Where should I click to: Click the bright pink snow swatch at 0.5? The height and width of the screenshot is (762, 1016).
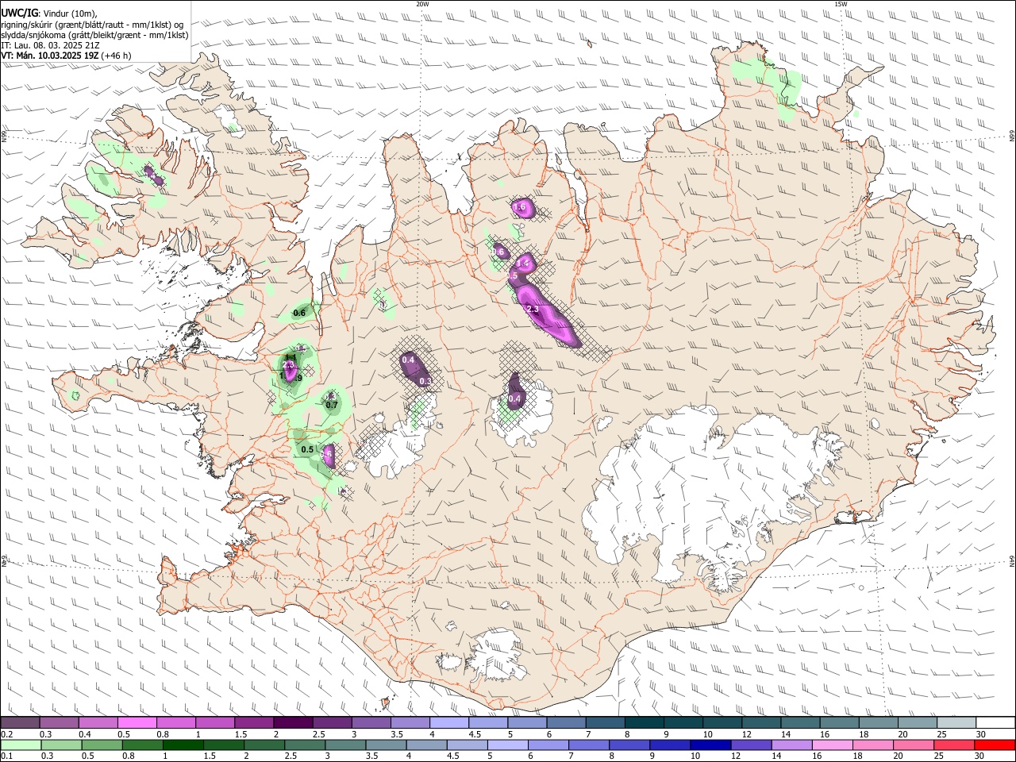tap(137, 723)
